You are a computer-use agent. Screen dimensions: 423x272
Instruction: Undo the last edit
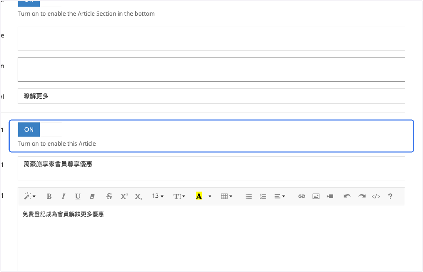(x=347, y=196)
